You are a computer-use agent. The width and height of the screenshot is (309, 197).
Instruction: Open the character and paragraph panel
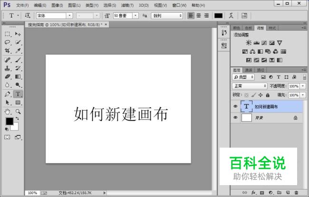[x=244, y=16]
